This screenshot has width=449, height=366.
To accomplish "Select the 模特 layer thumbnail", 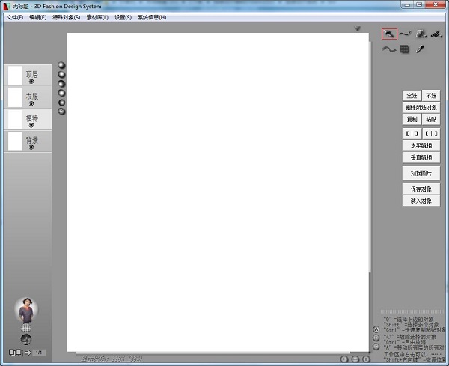I will pyautogui.click(x=15, y=120).
